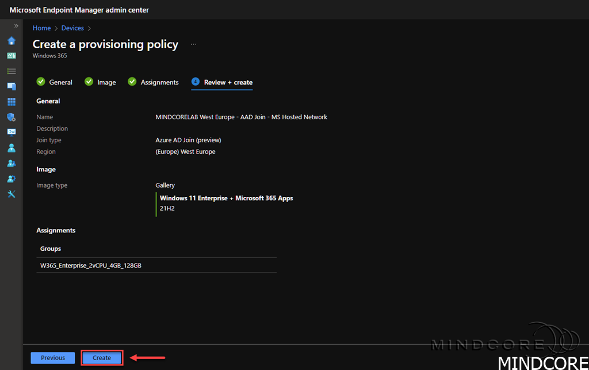Viewport: 589px width, 370px height.
Task: Open the Apps grid icon in the sidebar
Action: (11, 102)
